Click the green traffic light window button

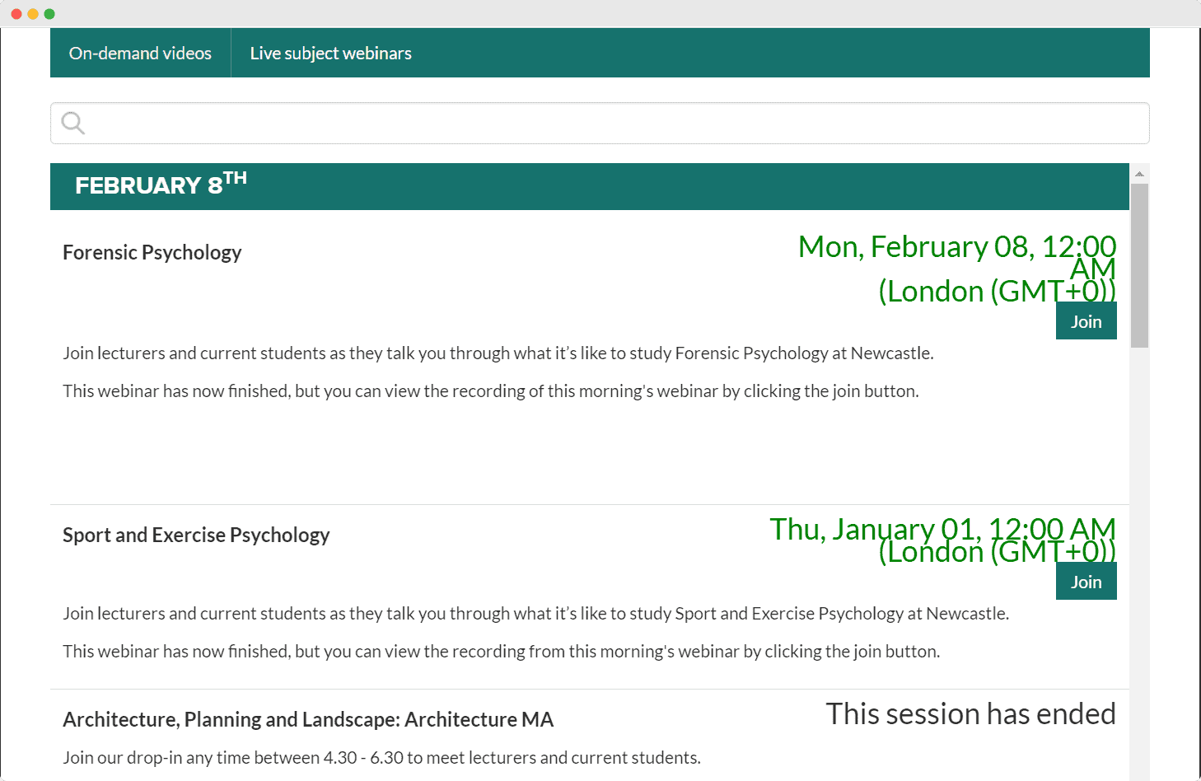[50, 13]
